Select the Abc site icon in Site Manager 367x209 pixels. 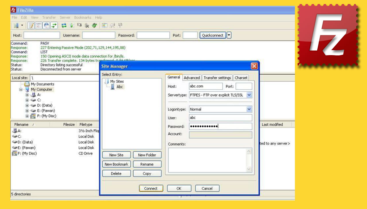coord(113,87)
